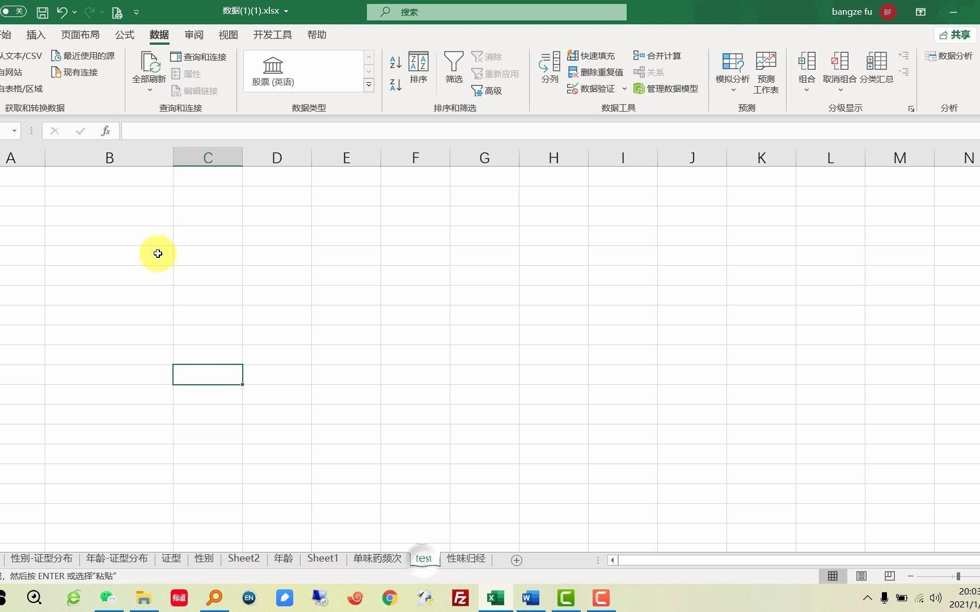Open the Undo history dropdown arrow
This screenshot has width=980, height=612.
point(74,12)
